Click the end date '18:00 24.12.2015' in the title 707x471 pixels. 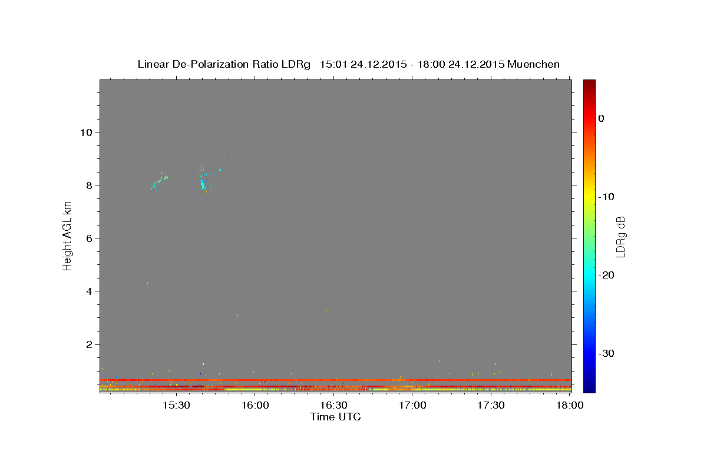tap(461, 64)
